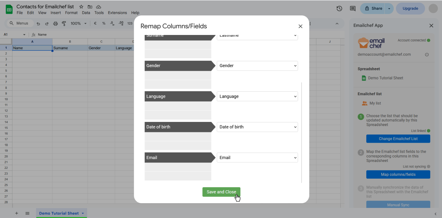Add a new sheet with plus icon
The image size is (442, 218).
pos(17,213)
